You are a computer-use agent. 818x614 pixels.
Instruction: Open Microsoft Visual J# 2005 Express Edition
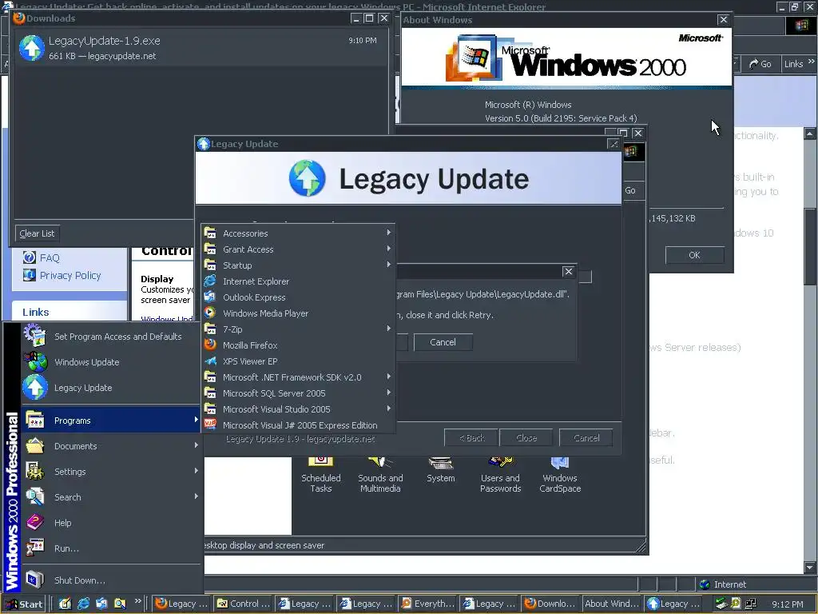[x=298, y=425]
